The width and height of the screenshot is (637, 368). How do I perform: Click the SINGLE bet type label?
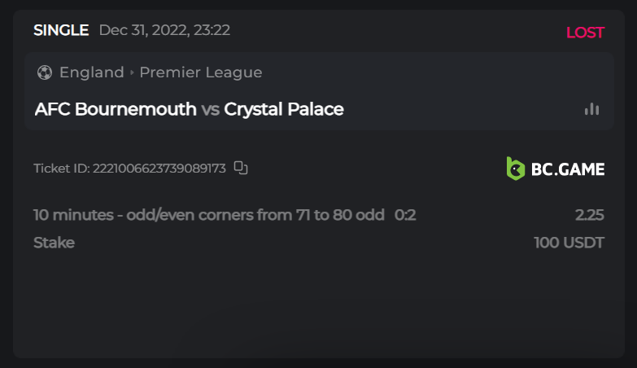point(61,30)
